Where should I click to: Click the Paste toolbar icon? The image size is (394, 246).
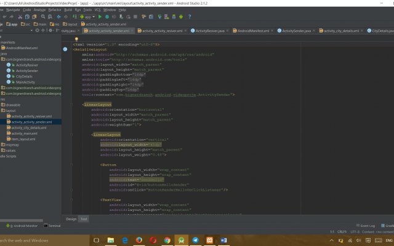34,17
